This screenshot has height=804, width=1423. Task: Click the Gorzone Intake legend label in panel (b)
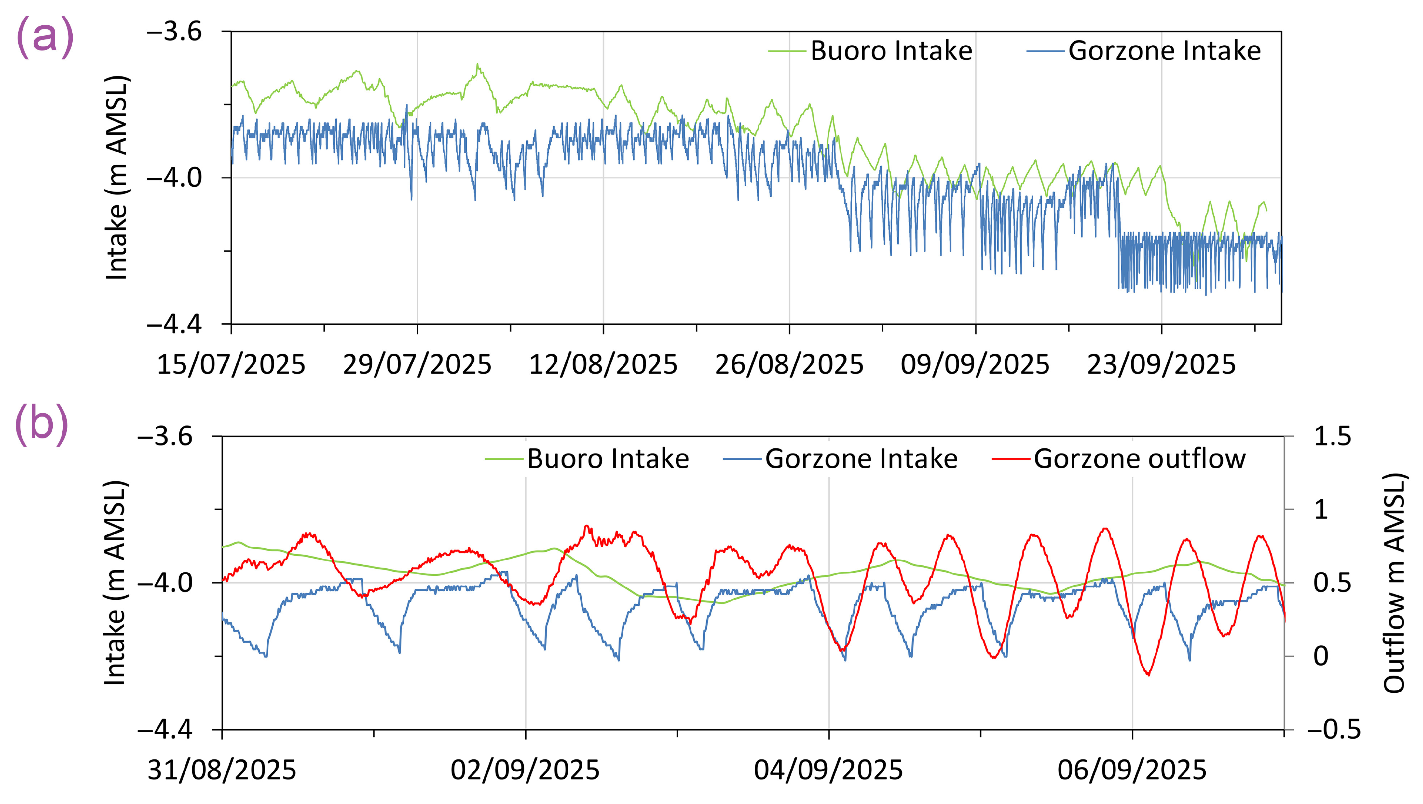coord(861,459)
